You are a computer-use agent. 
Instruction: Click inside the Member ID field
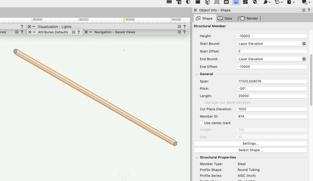pos(271,116)
